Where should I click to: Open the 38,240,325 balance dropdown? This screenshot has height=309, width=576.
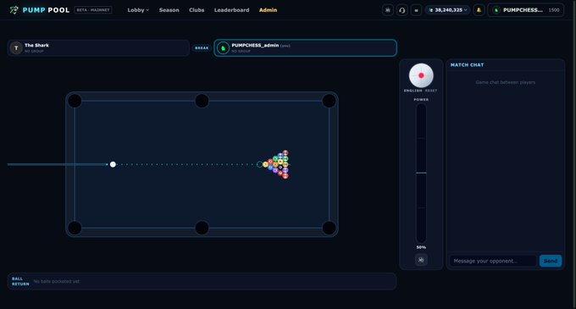coord(448,10)
